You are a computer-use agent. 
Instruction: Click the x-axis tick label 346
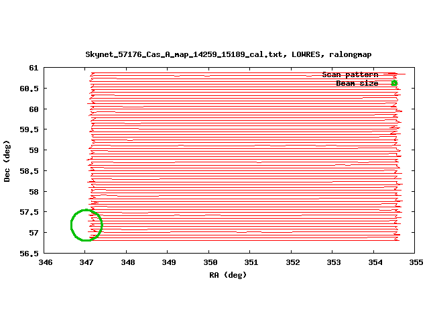click(x=46, y=262)
